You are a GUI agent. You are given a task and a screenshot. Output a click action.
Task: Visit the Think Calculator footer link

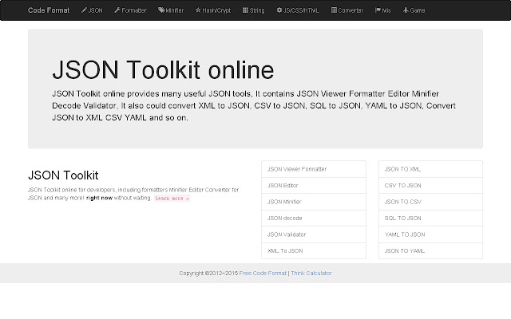[311, 274]
